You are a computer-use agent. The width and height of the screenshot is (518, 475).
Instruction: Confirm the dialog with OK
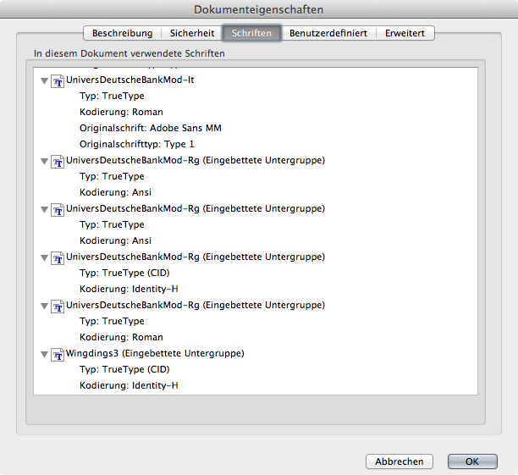(x=472, y=461)
